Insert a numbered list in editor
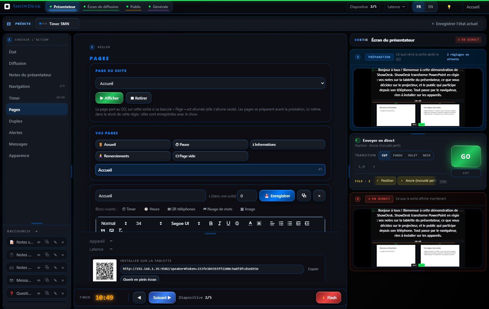 (x=281, y=223)
